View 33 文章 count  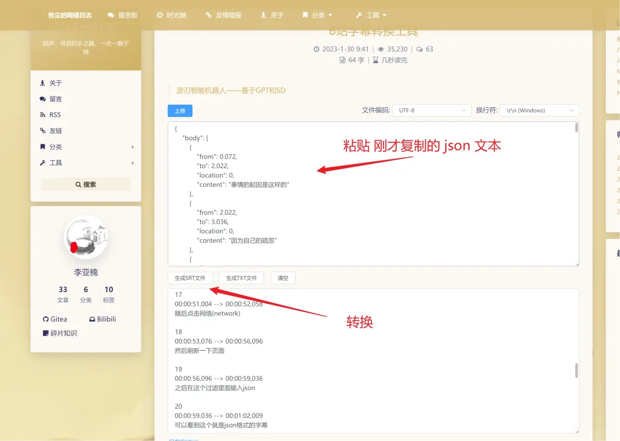63,294
